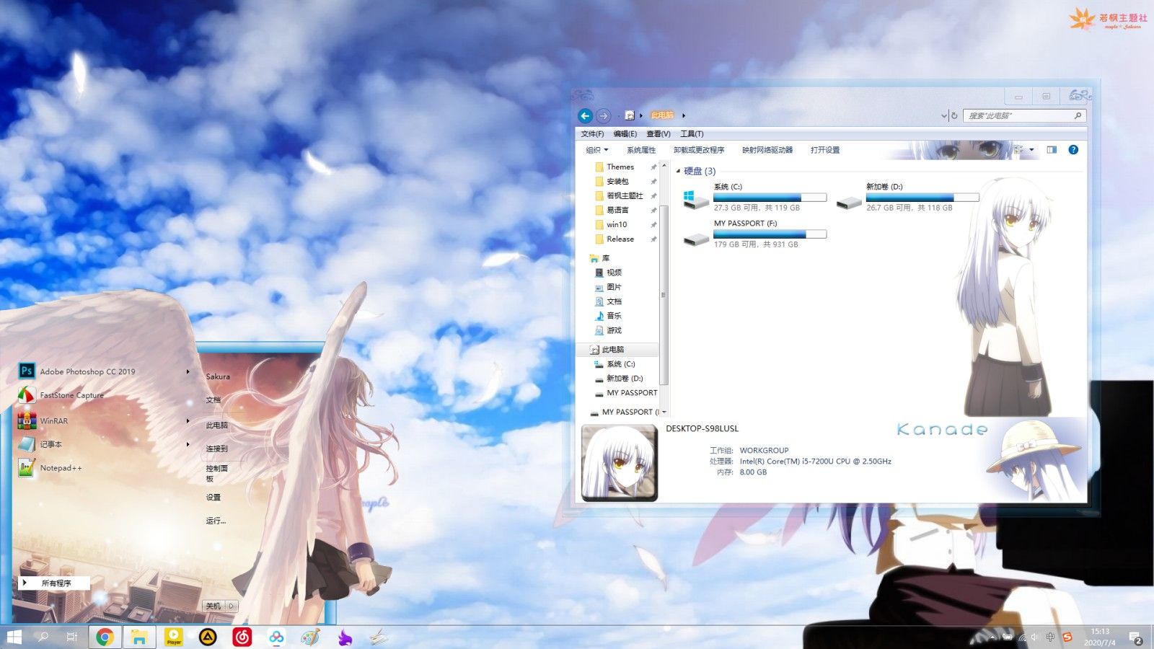Open NetEase Cloud Music from the taskbar

coord(242,637)
